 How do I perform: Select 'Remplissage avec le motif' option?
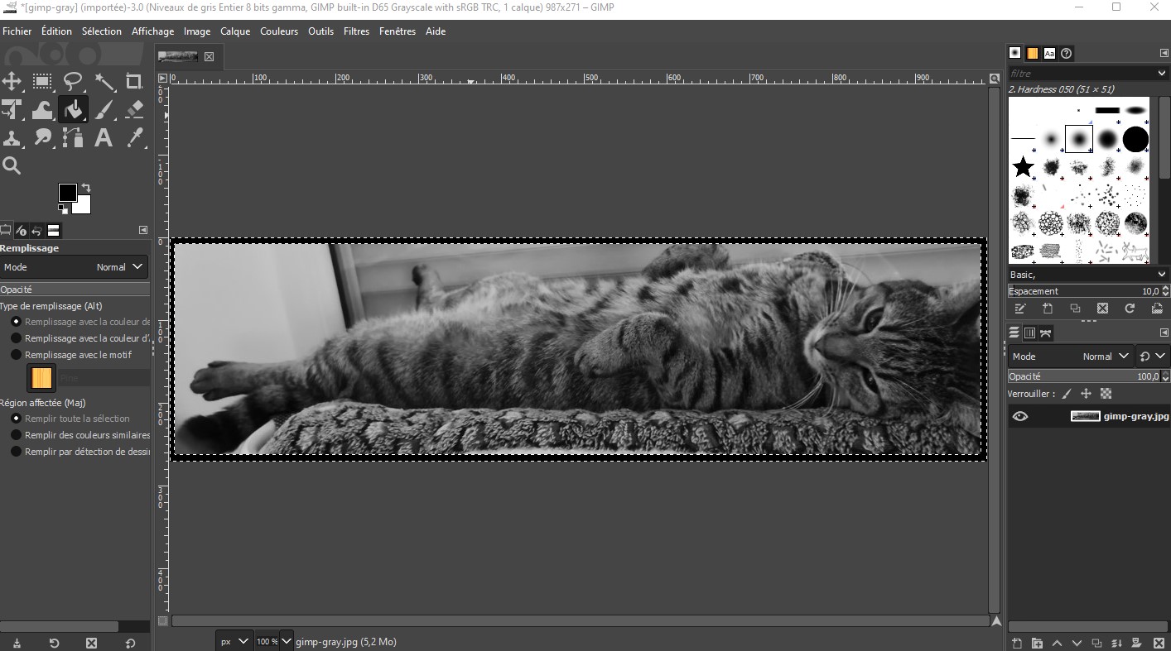coord(71,355)
